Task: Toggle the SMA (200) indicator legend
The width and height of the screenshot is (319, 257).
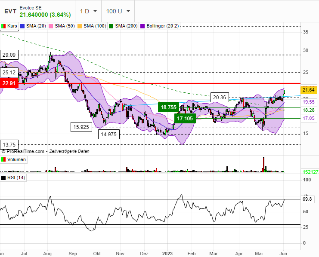Action: point(123,26)
